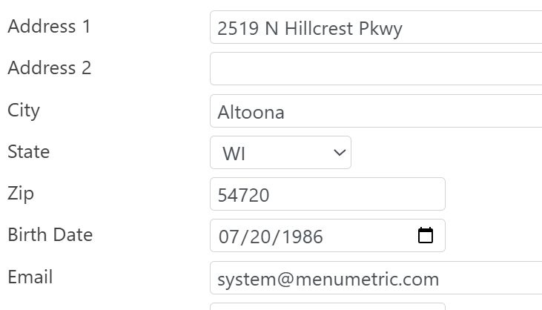Click the State label text

click(x=28, y=152)
